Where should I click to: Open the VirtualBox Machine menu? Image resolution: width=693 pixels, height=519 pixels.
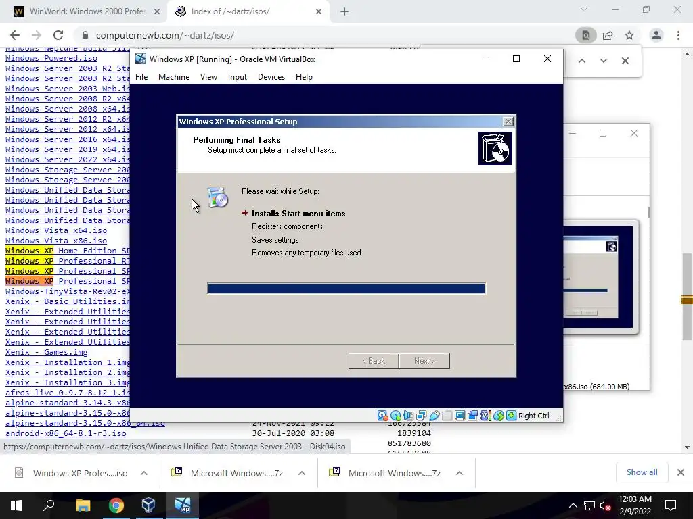tap(174, 77)
